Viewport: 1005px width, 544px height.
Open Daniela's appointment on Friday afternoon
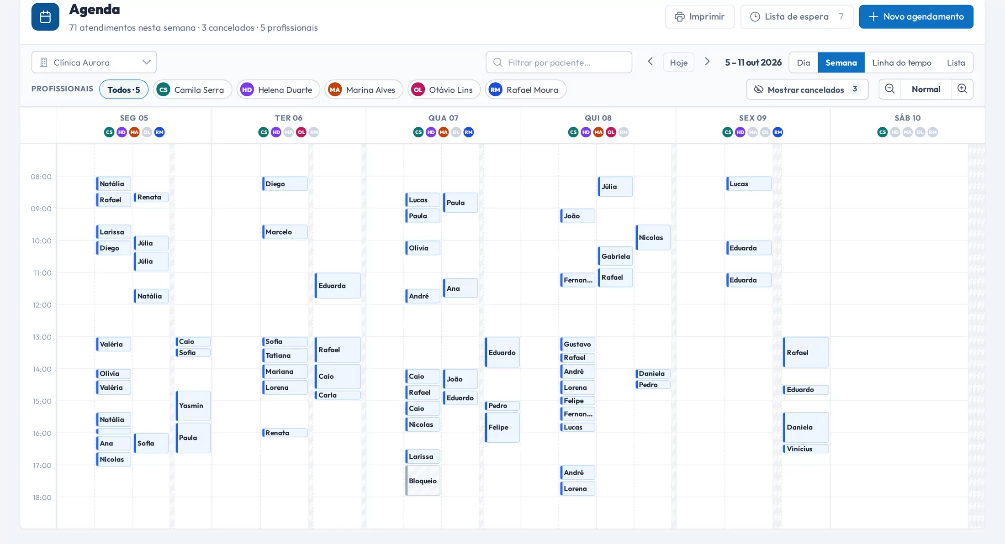(x=806, y=427)
